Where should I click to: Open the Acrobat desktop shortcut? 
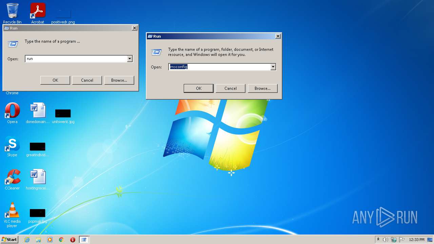point(38,13)
